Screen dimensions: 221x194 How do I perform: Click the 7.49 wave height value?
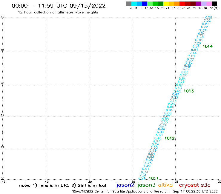click(147, 166)
